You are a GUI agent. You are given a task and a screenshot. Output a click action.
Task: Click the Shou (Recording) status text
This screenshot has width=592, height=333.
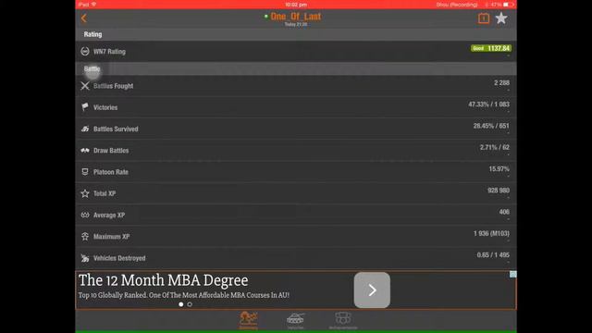tap(457, 5)
